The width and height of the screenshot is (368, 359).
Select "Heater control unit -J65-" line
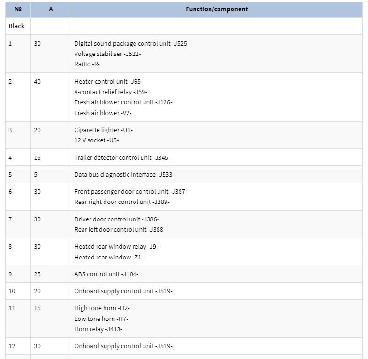click(x=108, y=82)
